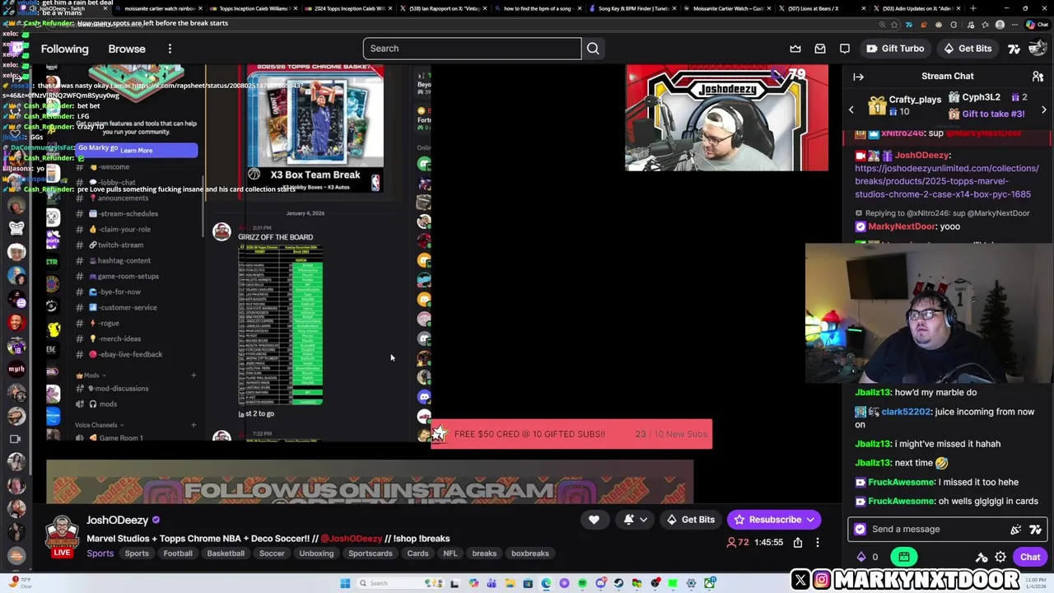The height and width of the screenshot is (593, 1054).
Task: Select the Cards tag
Action: coord(417,553)
